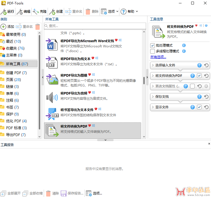Select the 将PDF导出为纯文本 TXT icon
The height and width of the screenshot is (197, 211).
52,63
